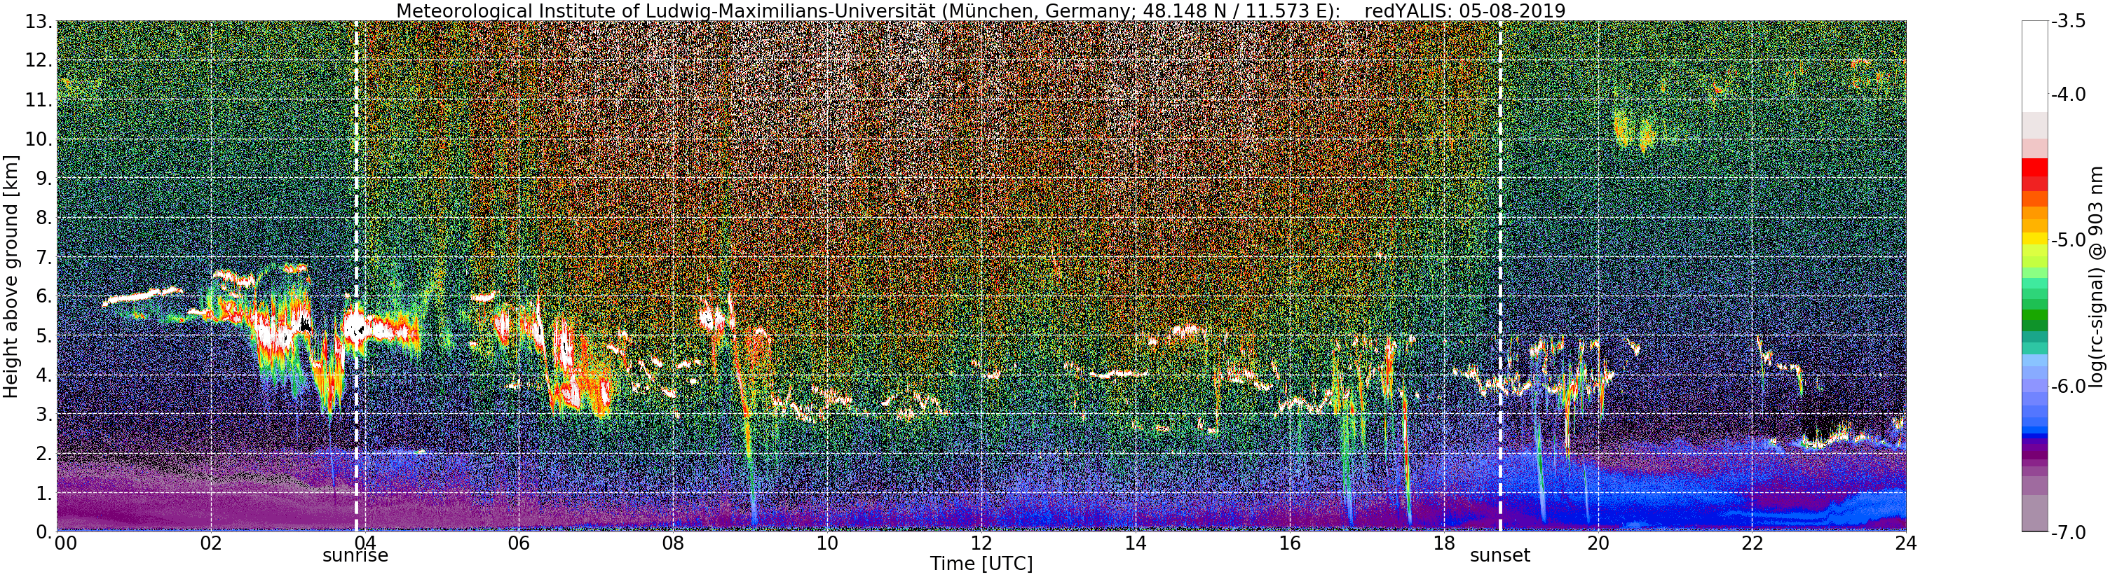Click the '14' time tick label
The width and height of the screenshot is (2110, 577).
point(1136,543)
